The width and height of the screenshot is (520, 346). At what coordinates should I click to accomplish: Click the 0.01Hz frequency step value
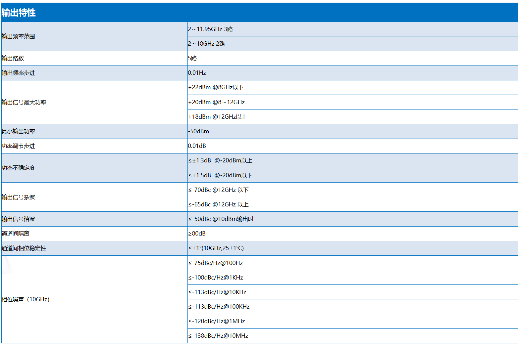(197, 73)
